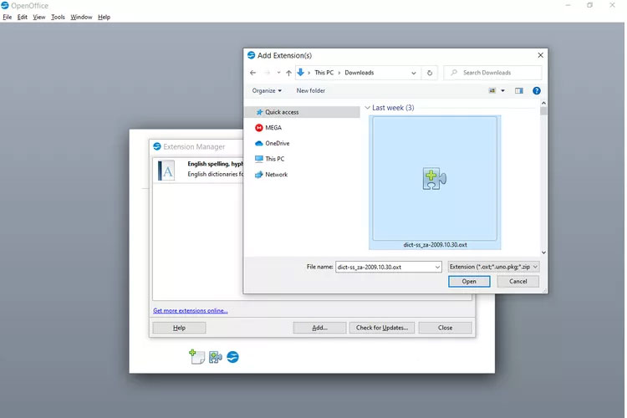The width and height of the screenshot is (627, 418).
Task: Select This PC in the address breadcrumb
Action: tap(324, 73)
